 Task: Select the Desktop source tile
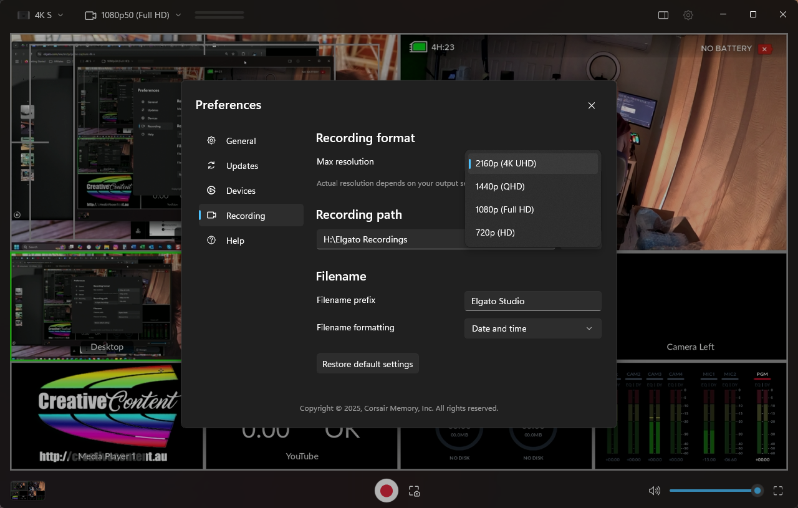96,306
